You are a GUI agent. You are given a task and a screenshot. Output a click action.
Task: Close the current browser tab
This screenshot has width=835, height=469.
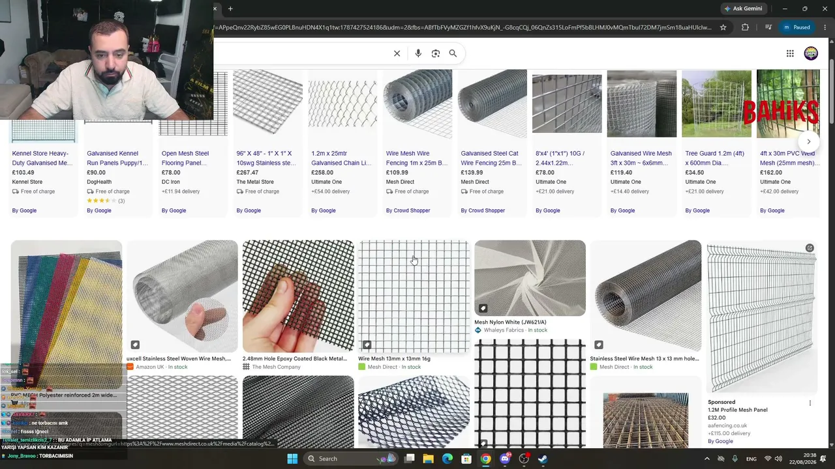click(215, 8)
